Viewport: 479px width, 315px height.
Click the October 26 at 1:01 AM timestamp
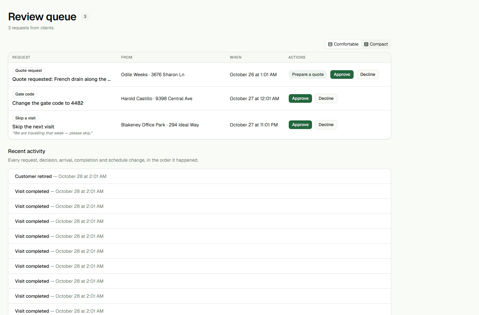253,75
